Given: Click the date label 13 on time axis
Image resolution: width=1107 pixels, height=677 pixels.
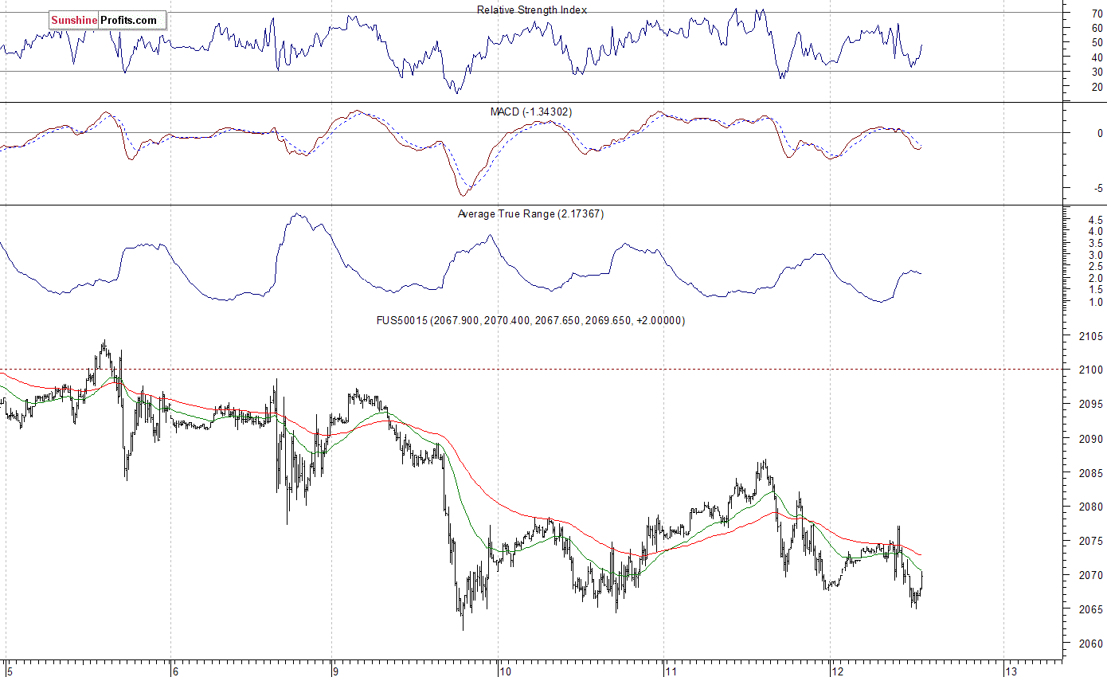Looking at the screenshot, I should pyautogui.click(x=1011, y=671).
